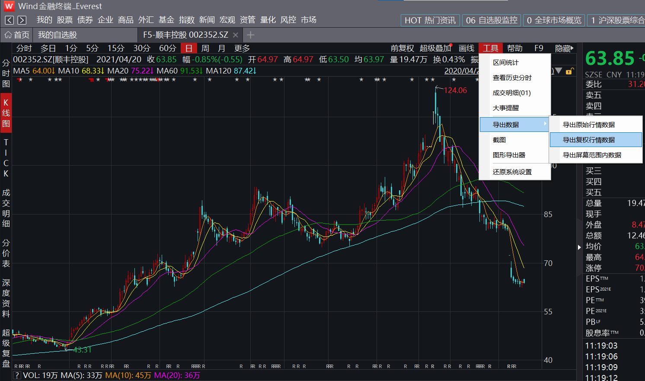Image resolution: width=645 pixels, height=381 pixels.
Task: Select 查看历史分时 menu item
Action: pyautogui.click(x=514, y=78)
